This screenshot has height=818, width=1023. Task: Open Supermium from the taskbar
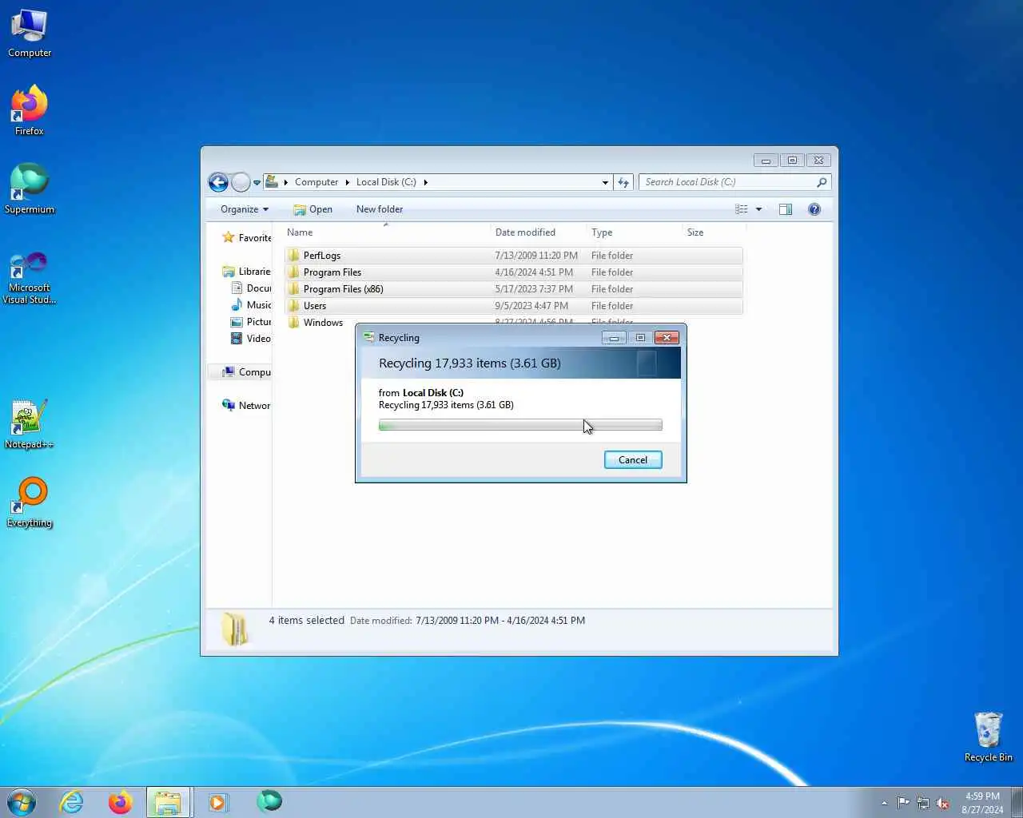tap(269, 800)
